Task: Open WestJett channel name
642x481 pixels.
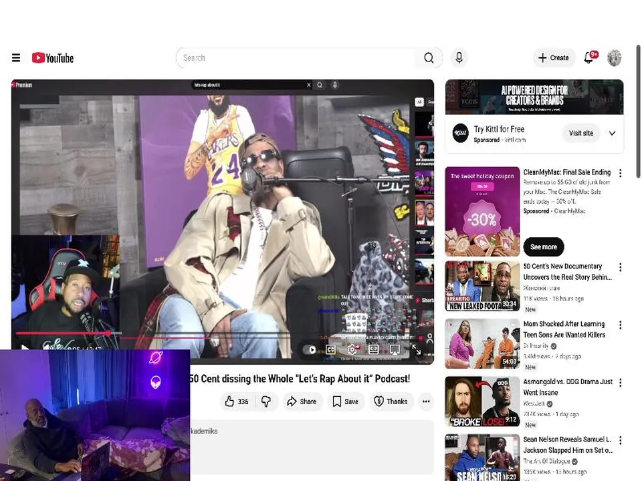Action: (x=534, y=404)
